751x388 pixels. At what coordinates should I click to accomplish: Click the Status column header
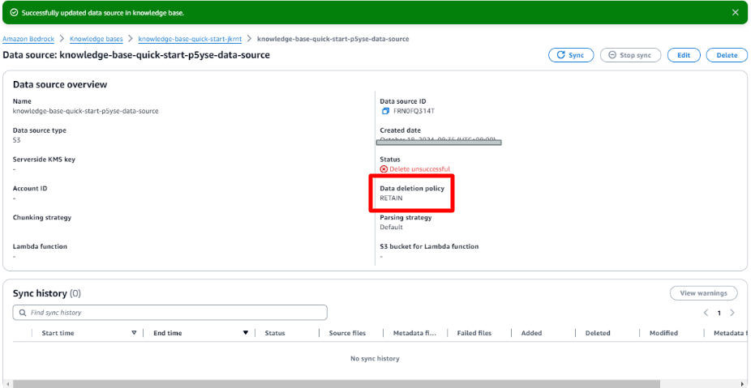pos(275,333)
